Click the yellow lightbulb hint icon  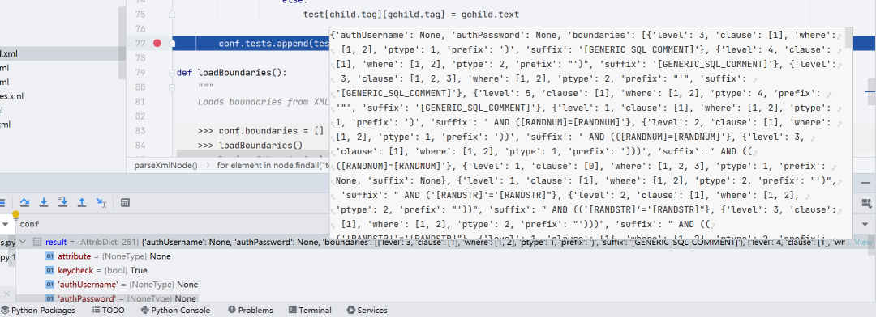point(15,214)
